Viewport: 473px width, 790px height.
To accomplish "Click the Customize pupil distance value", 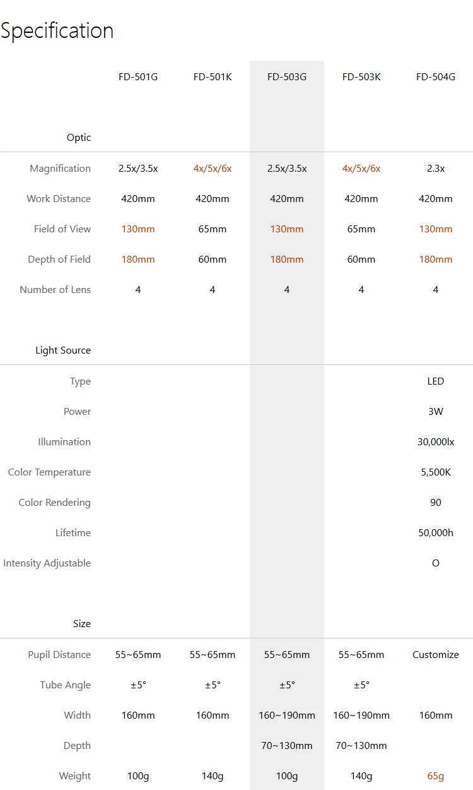I will (436, 655).
